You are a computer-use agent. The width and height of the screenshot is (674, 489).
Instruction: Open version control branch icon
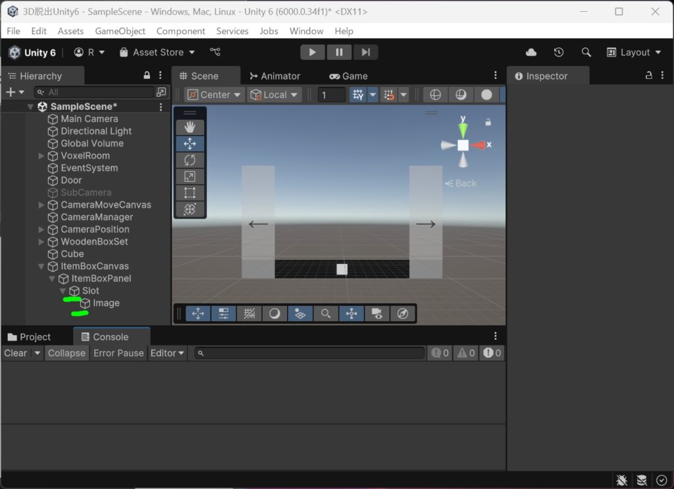(x=215, y=52)
